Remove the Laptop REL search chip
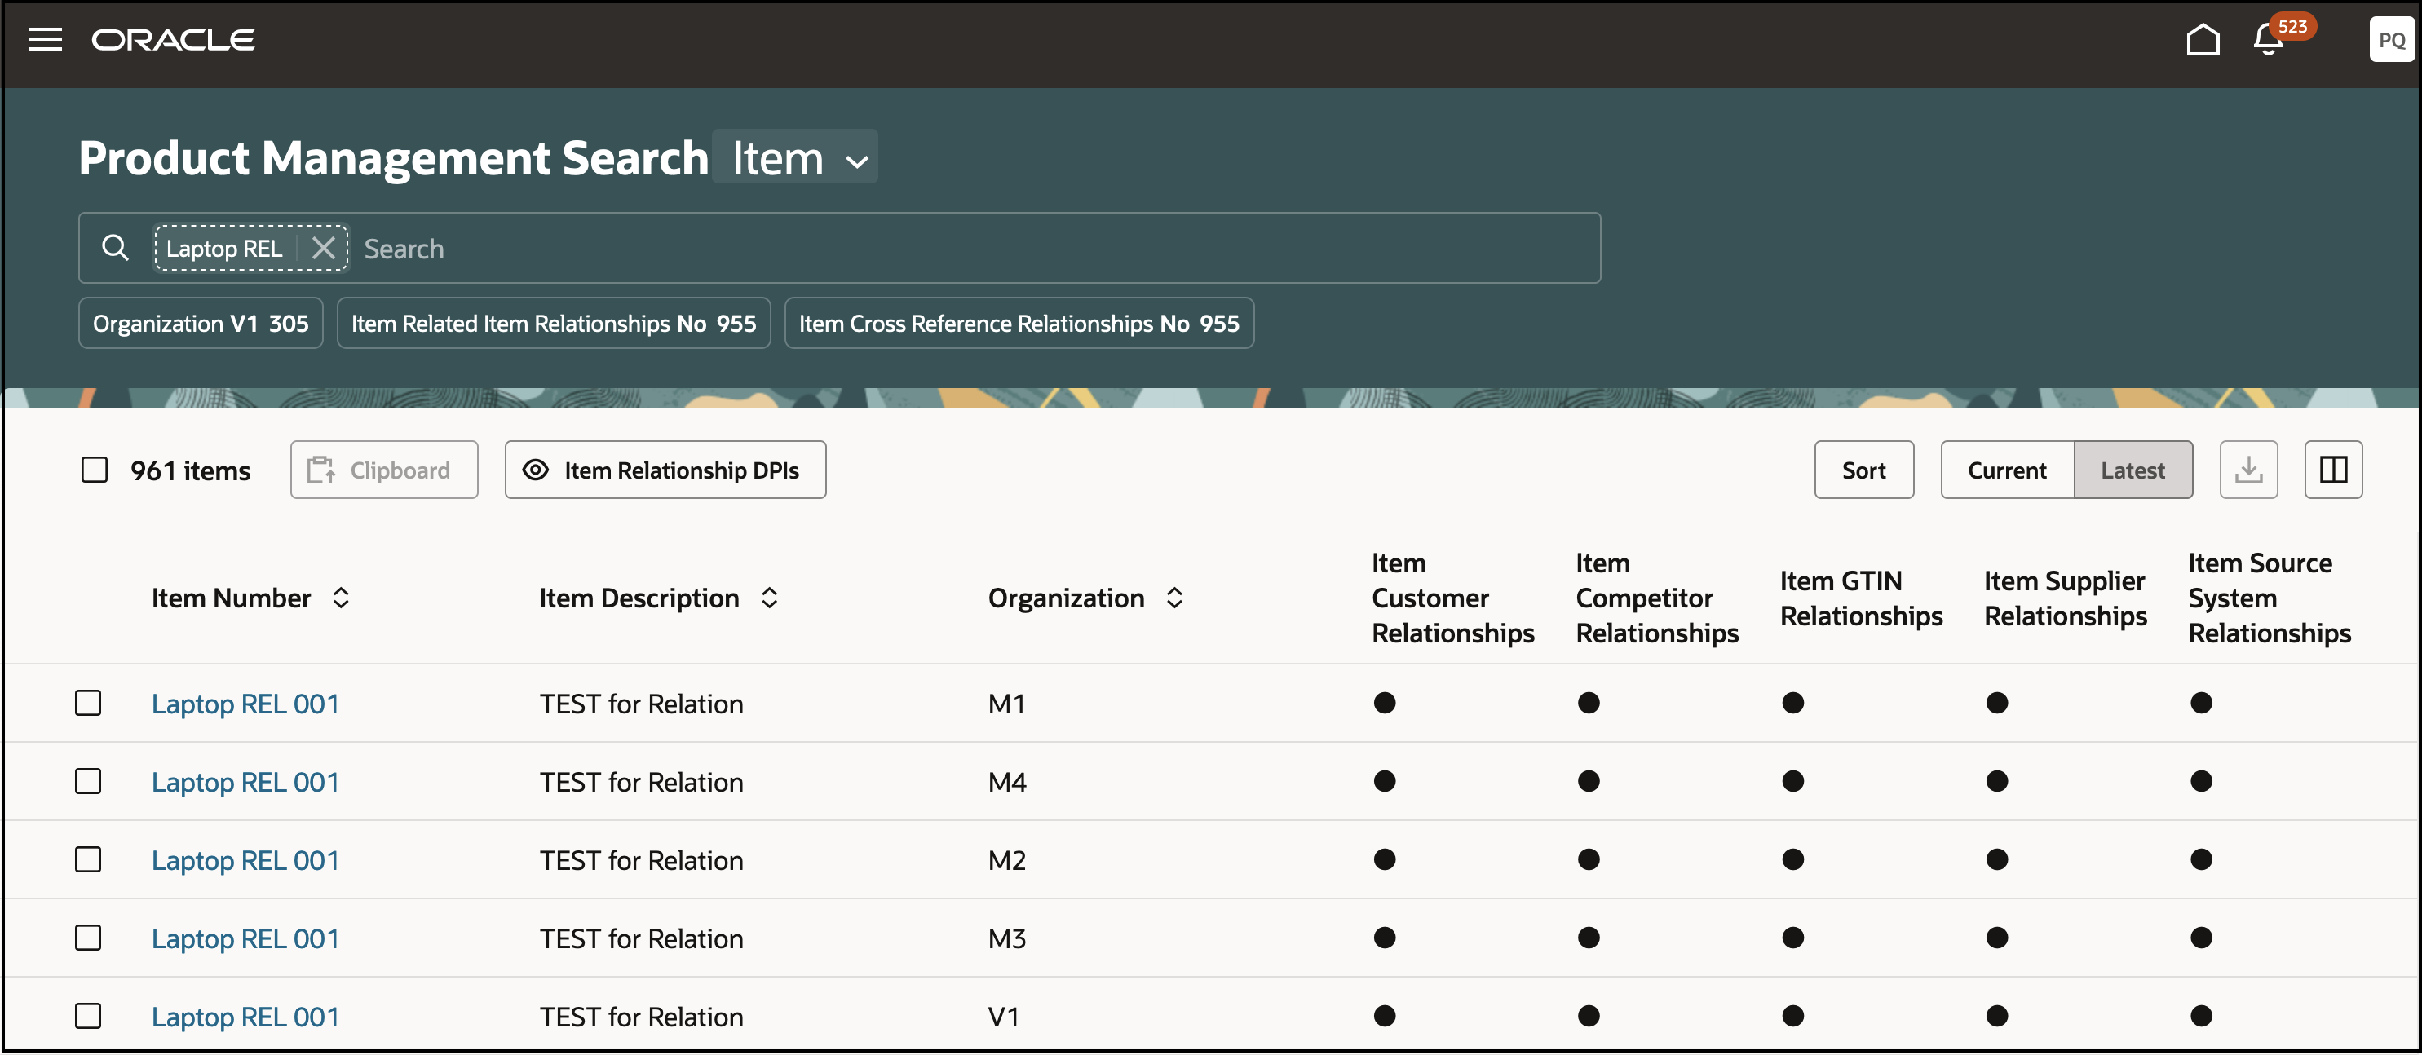Viewport: 2422px width, 1055px height. pos(324,248)
